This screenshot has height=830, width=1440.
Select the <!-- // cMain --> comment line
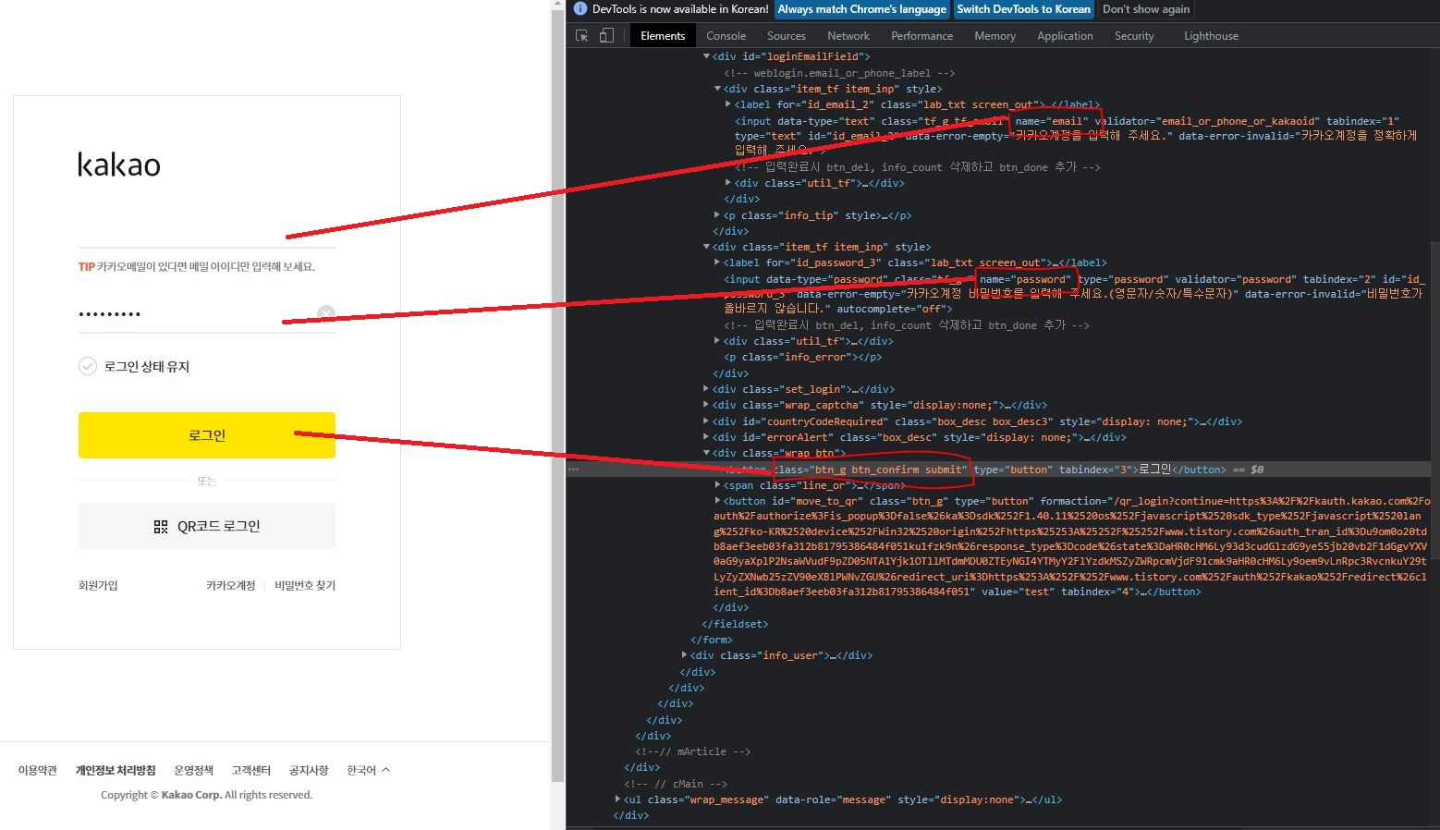click(x=676, y=784)
